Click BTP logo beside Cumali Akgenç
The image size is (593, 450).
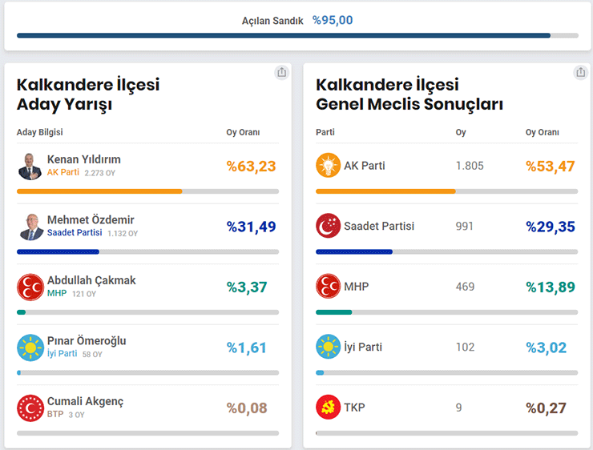[x=30, y=408]
